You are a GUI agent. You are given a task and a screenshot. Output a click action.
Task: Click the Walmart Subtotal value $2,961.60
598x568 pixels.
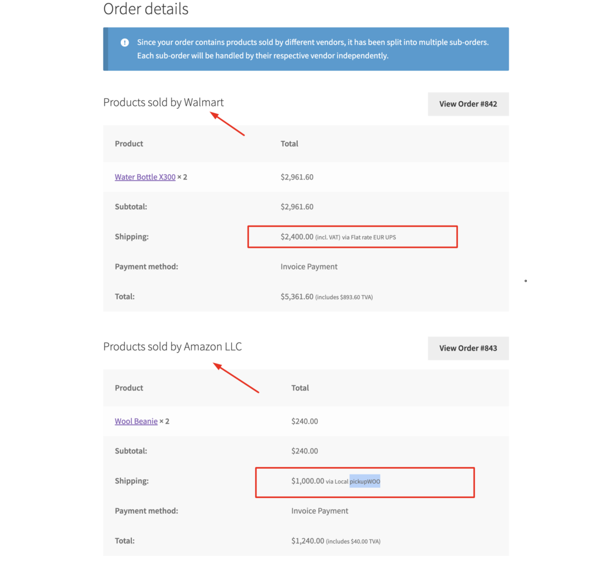pos(297,207)
